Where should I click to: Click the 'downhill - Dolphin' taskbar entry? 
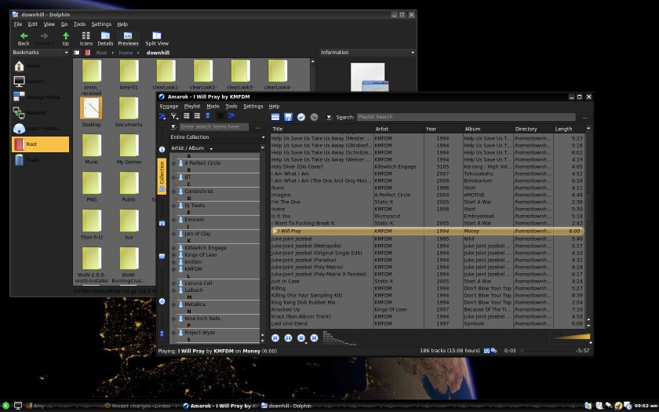[x=286, y=406]
